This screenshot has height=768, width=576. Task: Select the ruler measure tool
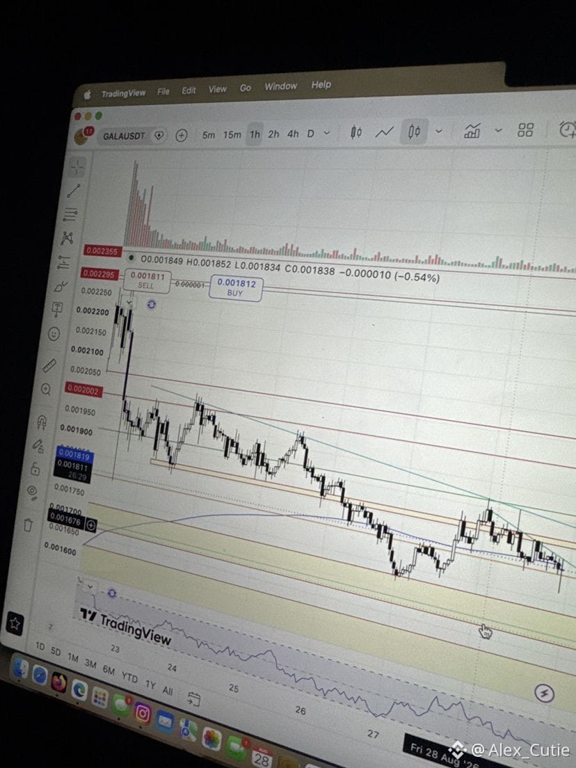click(49, 365)
